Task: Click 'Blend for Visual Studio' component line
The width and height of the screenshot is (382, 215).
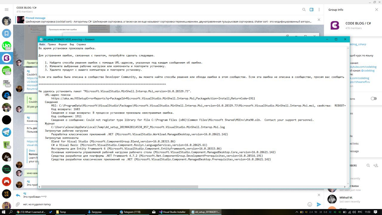Action: 113,142
